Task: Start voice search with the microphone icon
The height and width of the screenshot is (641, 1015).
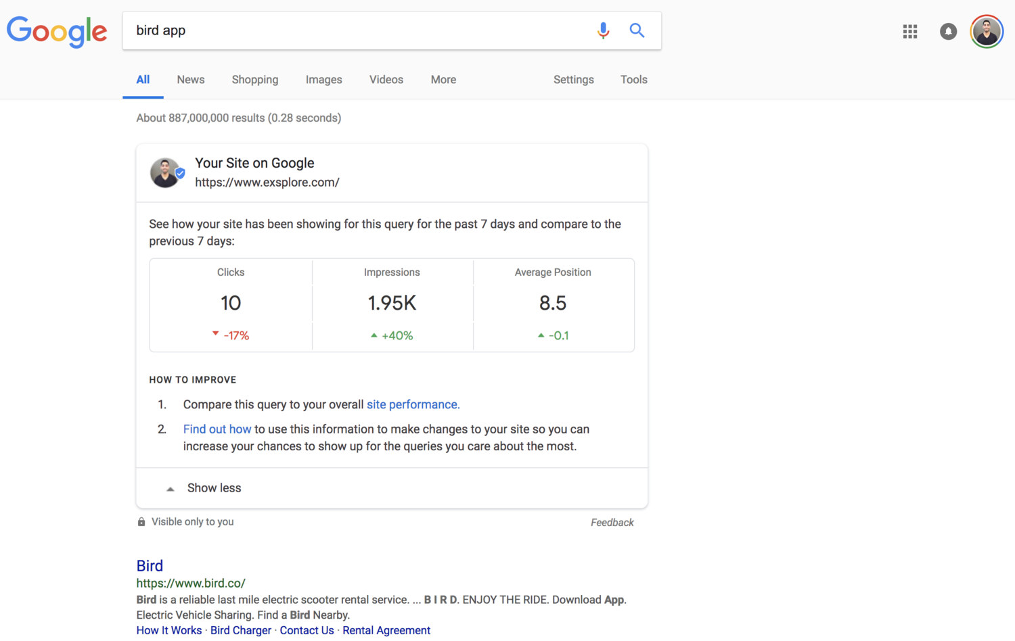Action: (x=603, y=30)
